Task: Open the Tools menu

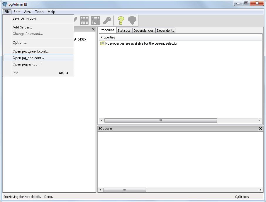Action: (39, 12)
